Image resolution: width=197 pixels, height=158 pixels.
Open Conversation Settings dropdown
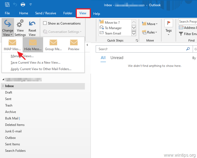click(x=62, y=32)
